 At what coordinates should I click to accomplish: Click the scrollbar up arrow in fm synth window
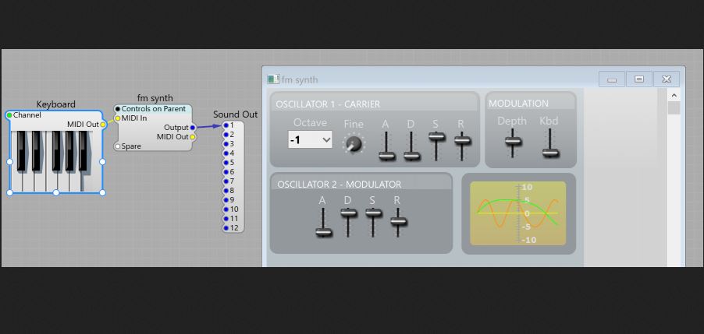(674, 95)
